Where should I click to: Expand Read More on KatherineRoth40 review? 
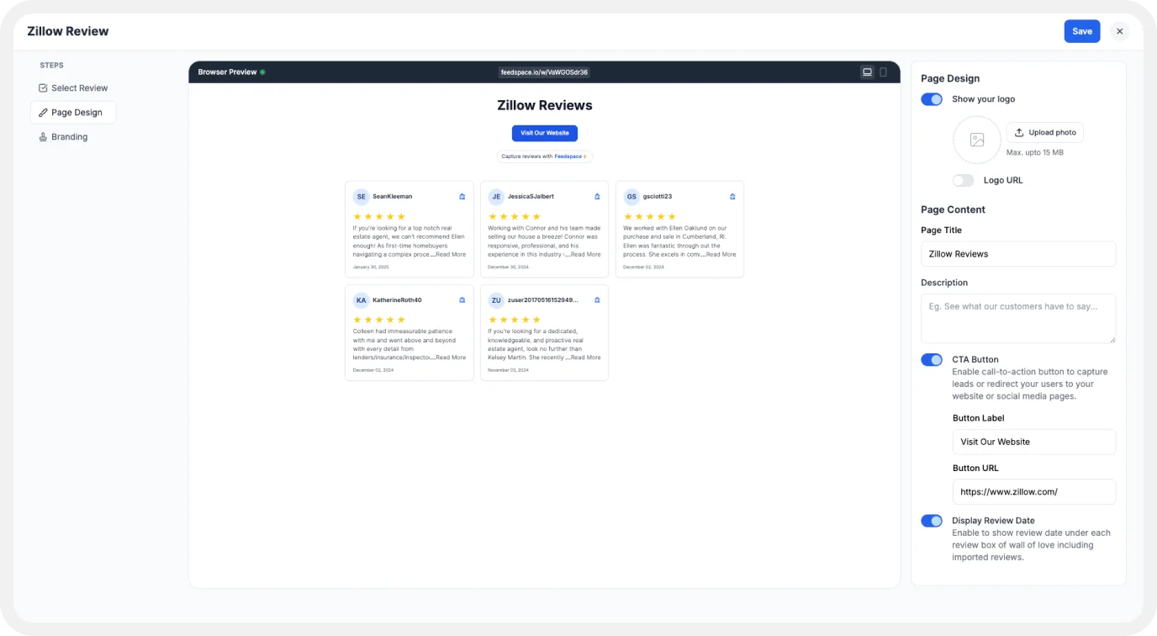pos(451,358)
